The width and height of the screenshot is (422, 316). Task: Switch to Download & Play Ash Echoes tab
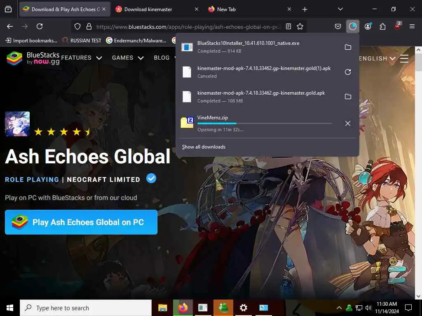65,9
